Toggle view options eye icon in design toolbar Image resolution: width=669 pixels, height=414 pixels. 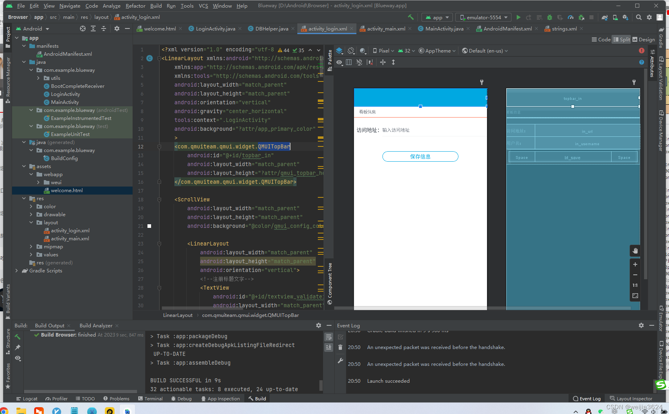[340, 62]
